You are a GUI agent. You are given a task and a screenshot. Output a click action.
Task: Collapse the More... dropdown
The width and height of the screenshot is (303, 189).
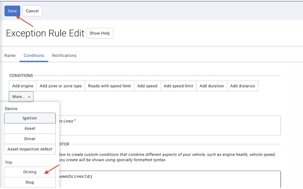tap(21, 97)
